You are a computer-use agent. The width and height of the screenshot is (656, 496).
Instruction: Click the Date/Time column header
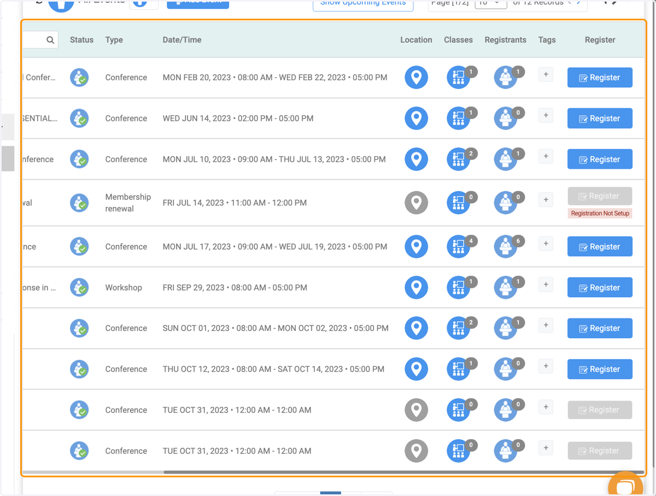click(182, 40)
